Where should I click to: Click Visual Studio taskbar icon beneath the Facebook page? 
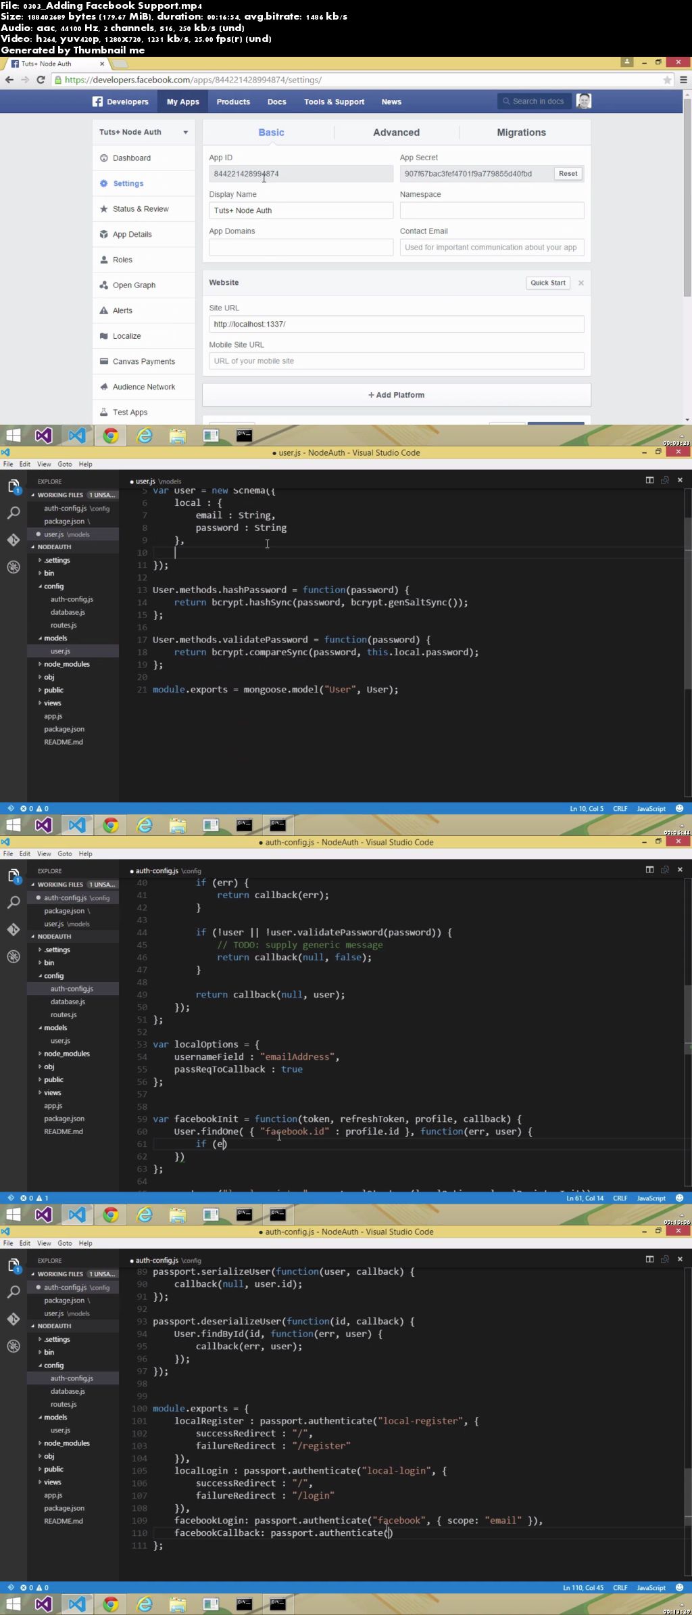[44, 436]
